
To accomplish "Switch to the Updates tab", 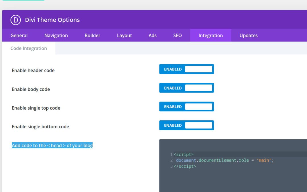I will point(248,35).
